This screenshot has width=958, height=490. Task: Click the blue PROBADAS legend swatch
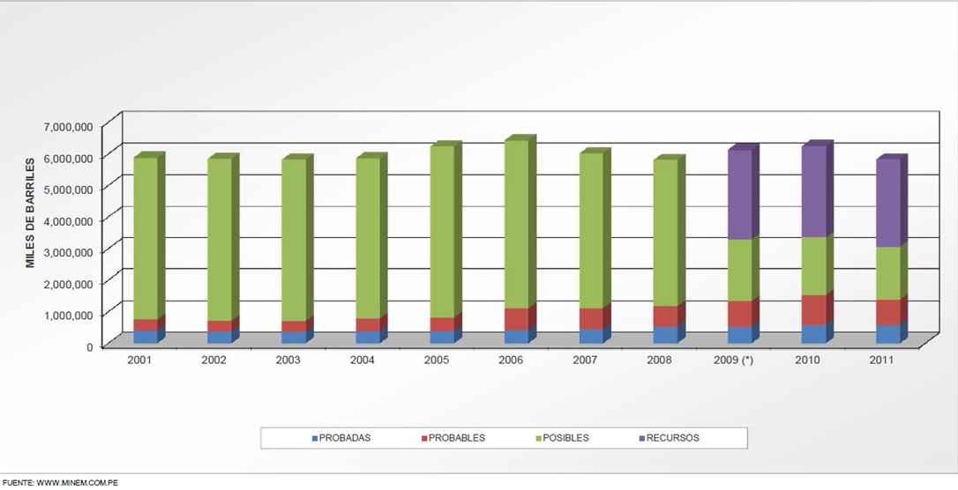tap(313, 438)
